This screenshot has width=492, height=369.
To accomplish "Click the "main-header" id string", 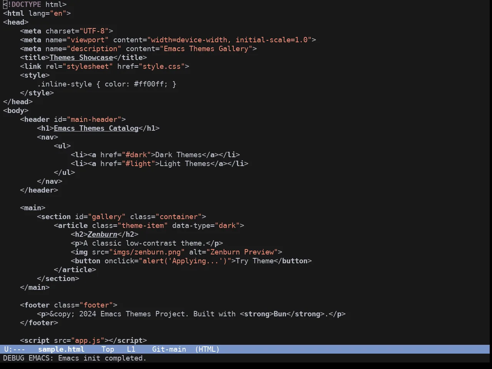I will pos(94,120).
